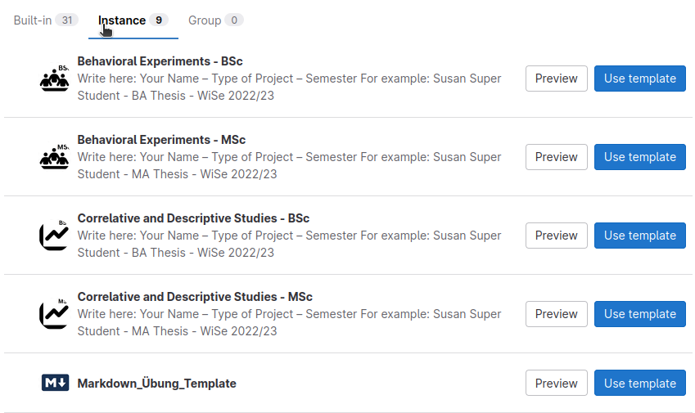Viewport: 695px width, 413px height.
Task: Use the Behavioral Experiments - MSc template
Action: coord(639,157)
